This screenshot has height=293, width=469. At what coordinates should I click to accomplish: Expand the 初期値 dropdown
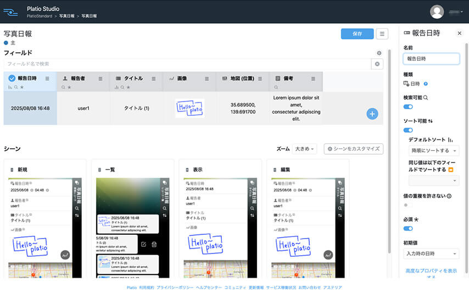pyautogui.click(x=431, y=253)
